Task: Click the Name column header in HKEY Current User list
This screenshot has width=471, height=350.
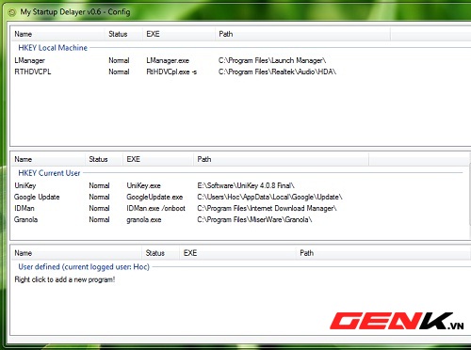Action: (x=48, y=159)
